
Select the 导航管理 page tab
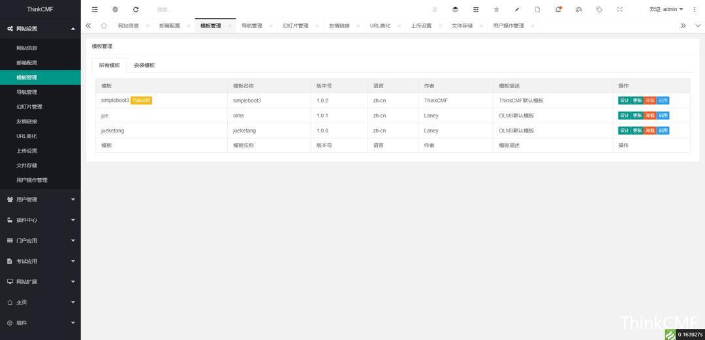pos(252,25)
